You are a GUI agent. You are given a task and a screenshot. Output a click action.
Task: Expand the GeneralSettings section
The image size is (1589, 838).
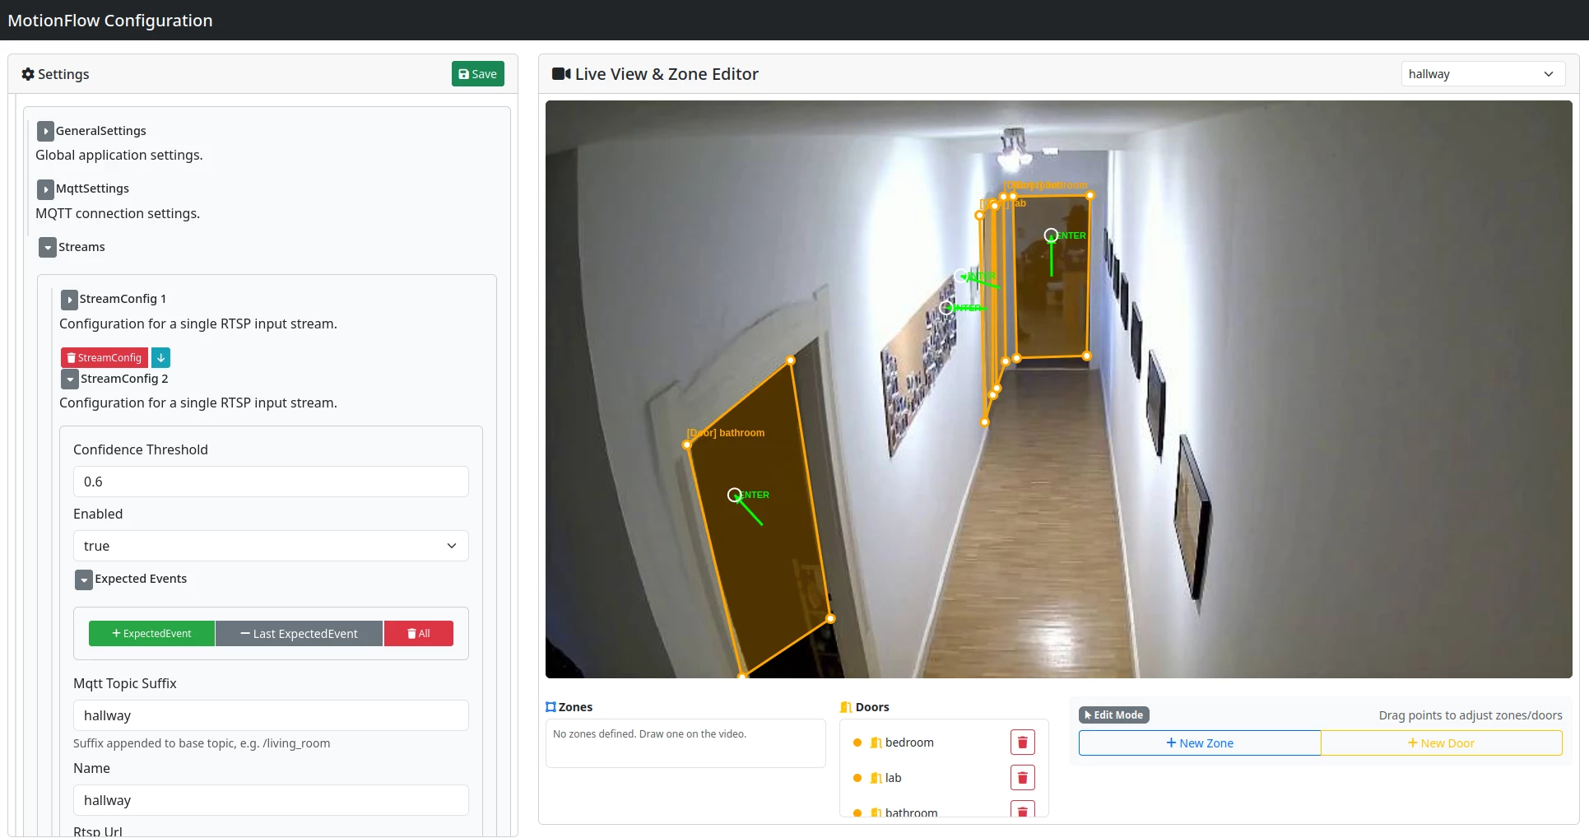pos(46,131)
